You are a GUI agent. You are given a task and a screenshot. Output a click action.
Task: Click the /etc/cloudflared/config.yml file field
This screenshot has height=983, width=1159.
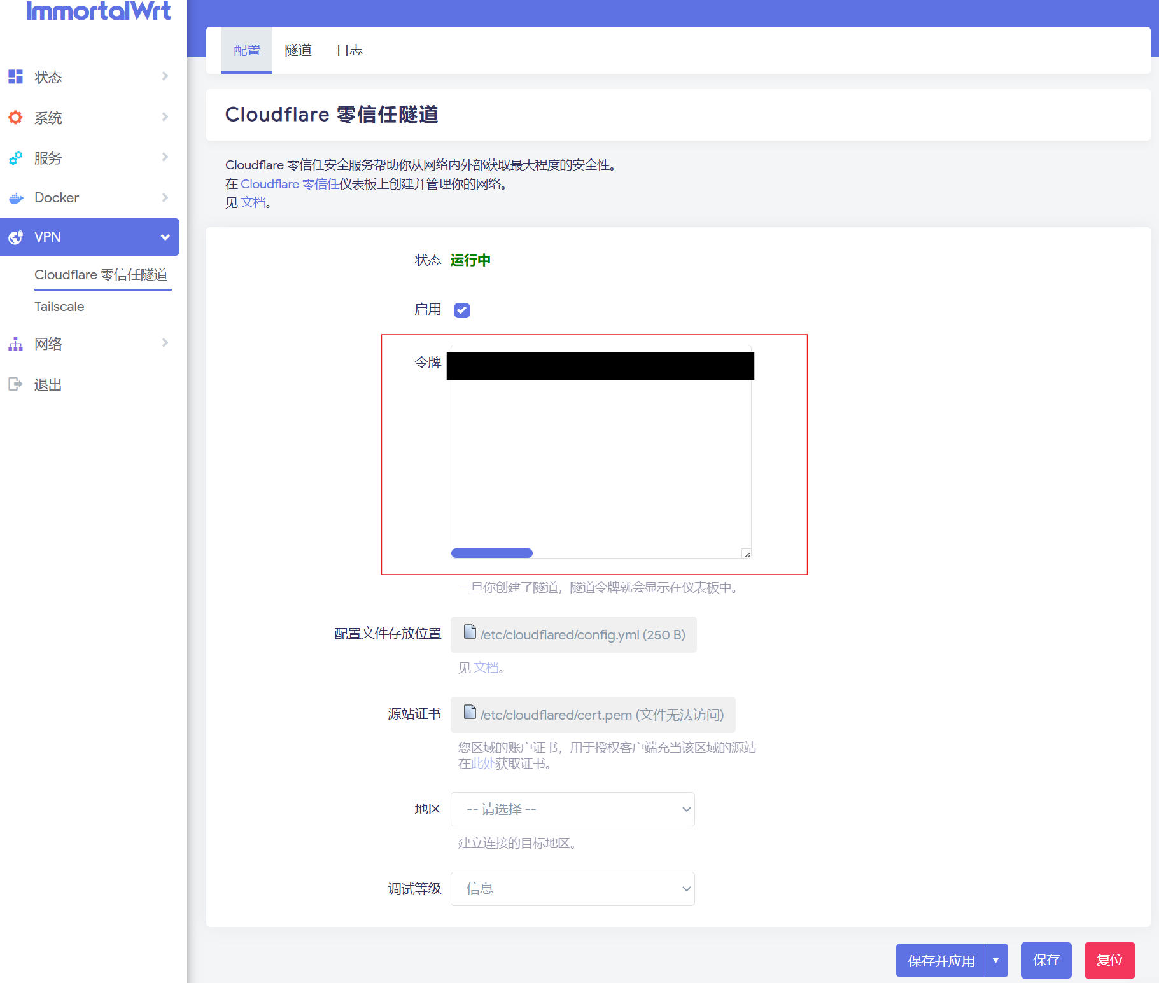pos(573,634)
